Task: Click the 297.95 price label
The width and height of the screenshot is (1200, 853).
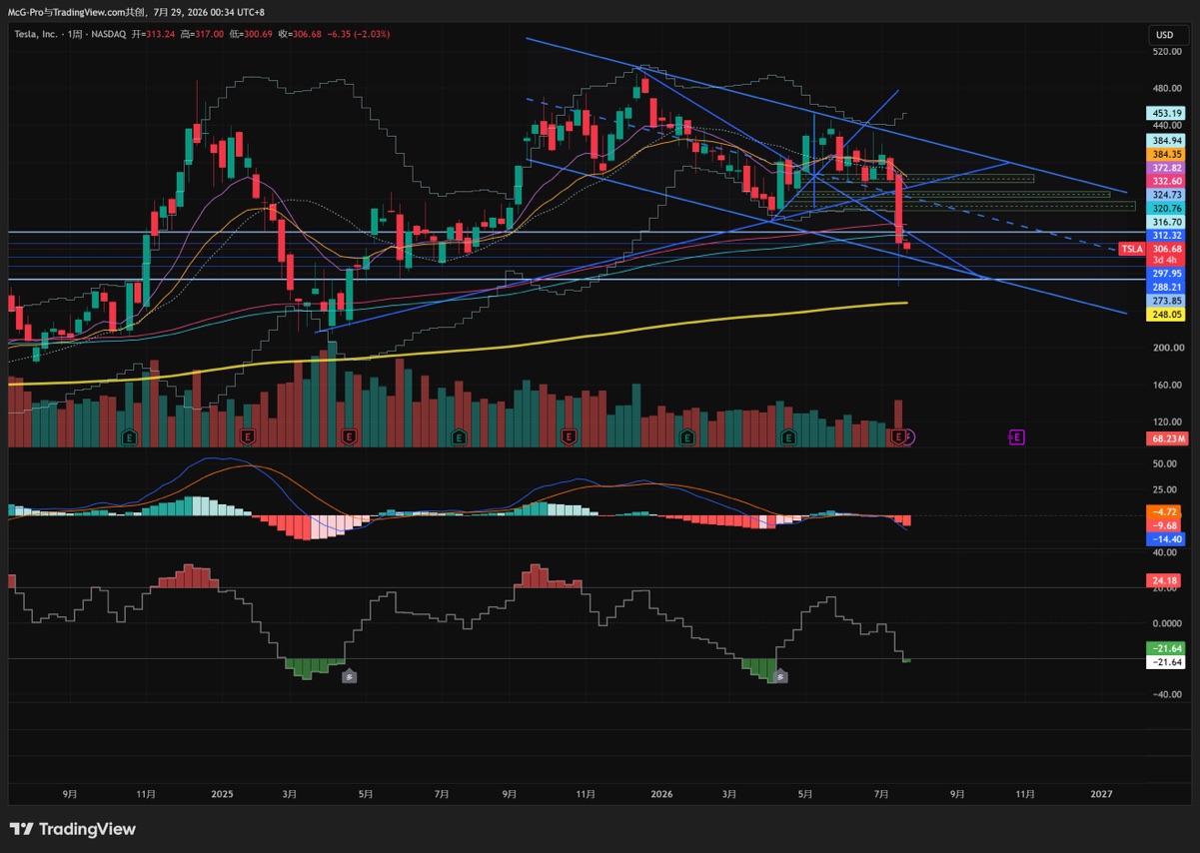Action: (x=1166, y=274)
